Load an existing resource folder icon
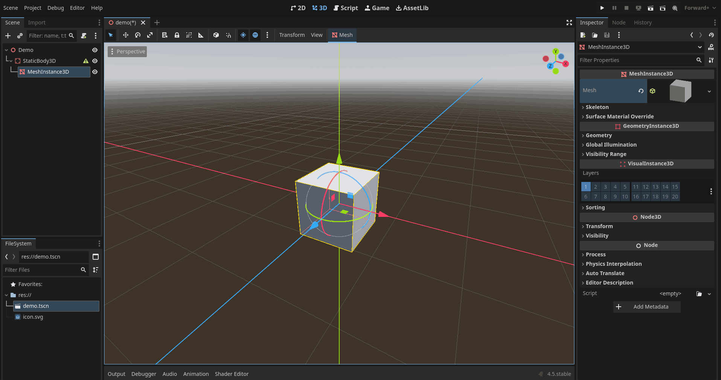The width and height of the screenshot is (721, 380). click(x=595, y=35)
